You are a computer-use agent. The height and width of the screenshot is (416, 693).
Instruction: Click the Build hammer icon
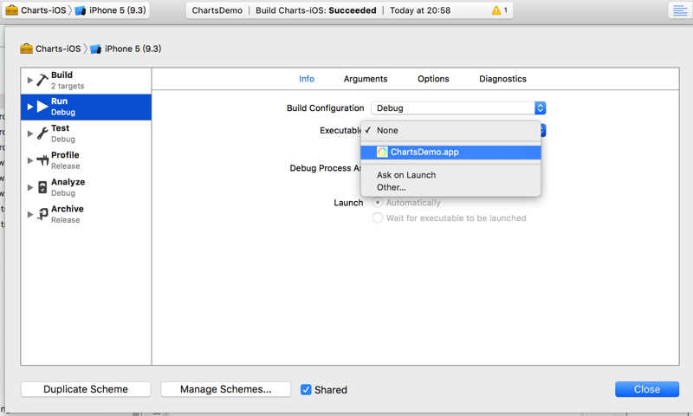pyautogui.click(x=42, y=80)
